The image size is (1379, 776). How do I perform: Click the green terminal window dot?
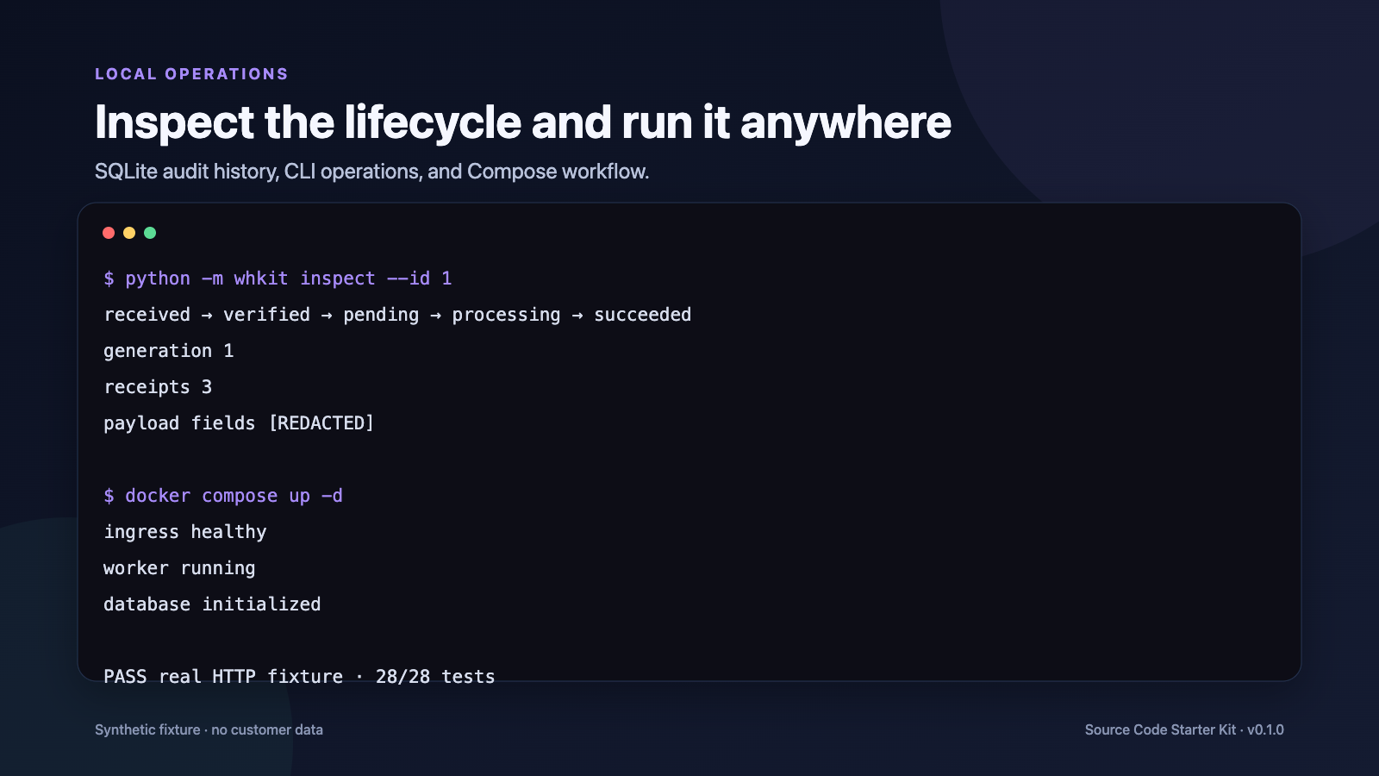point(150,233)
